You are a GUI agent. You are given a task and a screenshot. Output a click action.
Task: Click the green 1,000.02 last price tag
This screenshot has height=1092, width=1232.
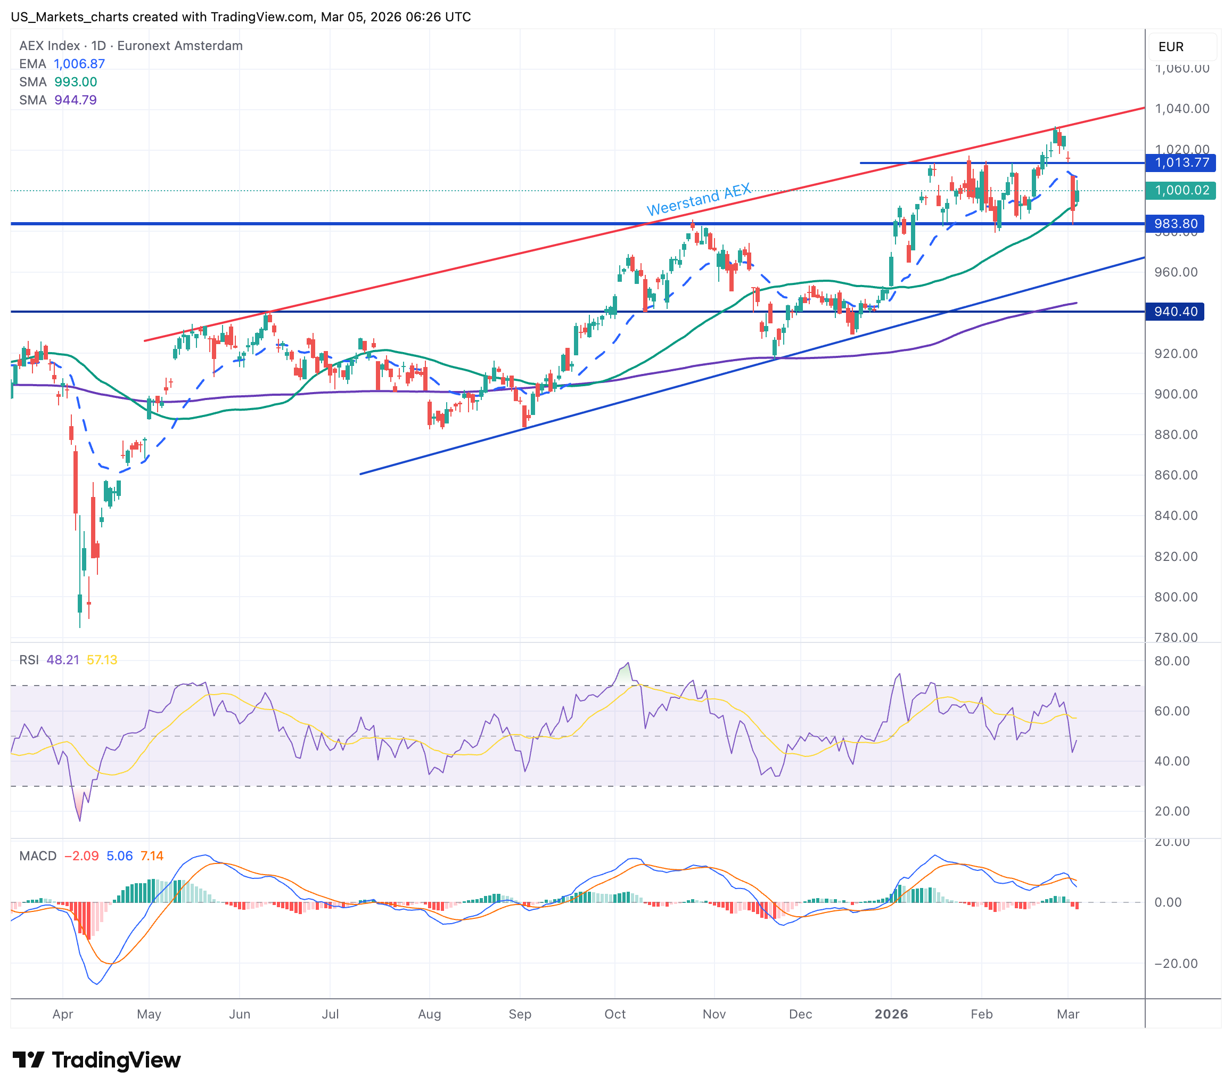tap(1181, 191)
